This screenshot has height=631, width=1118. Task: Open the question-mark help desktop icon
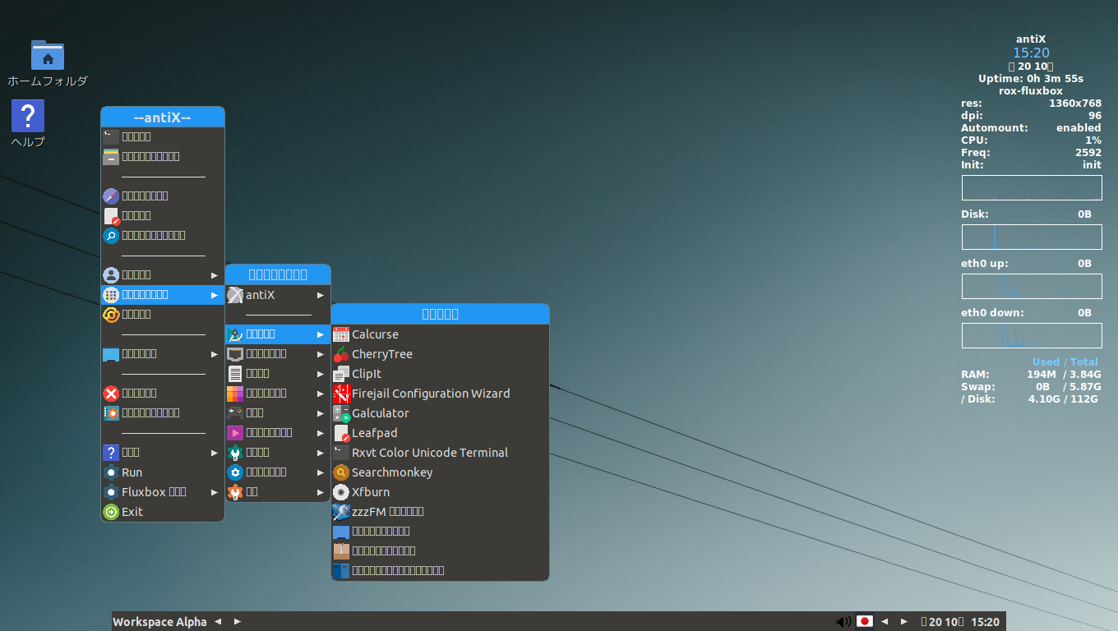(28, 116)
